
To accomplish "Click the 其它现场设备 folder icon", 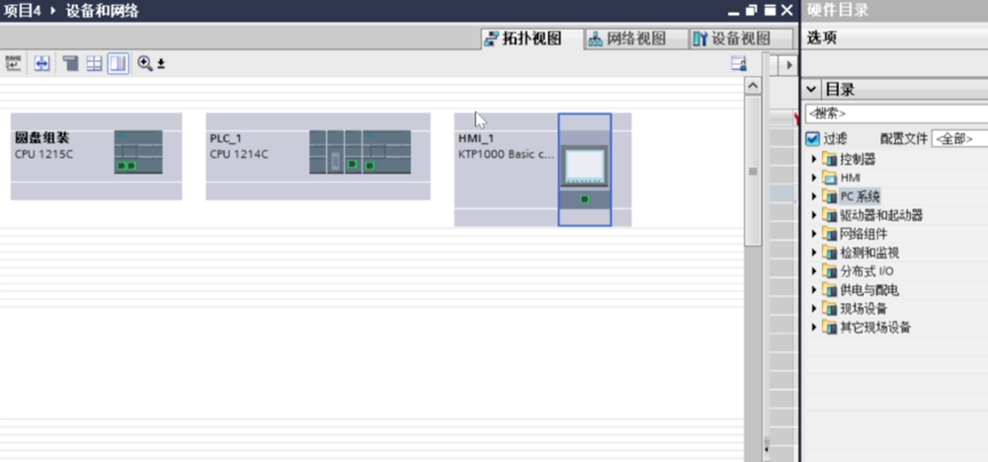I will point(829,328).
